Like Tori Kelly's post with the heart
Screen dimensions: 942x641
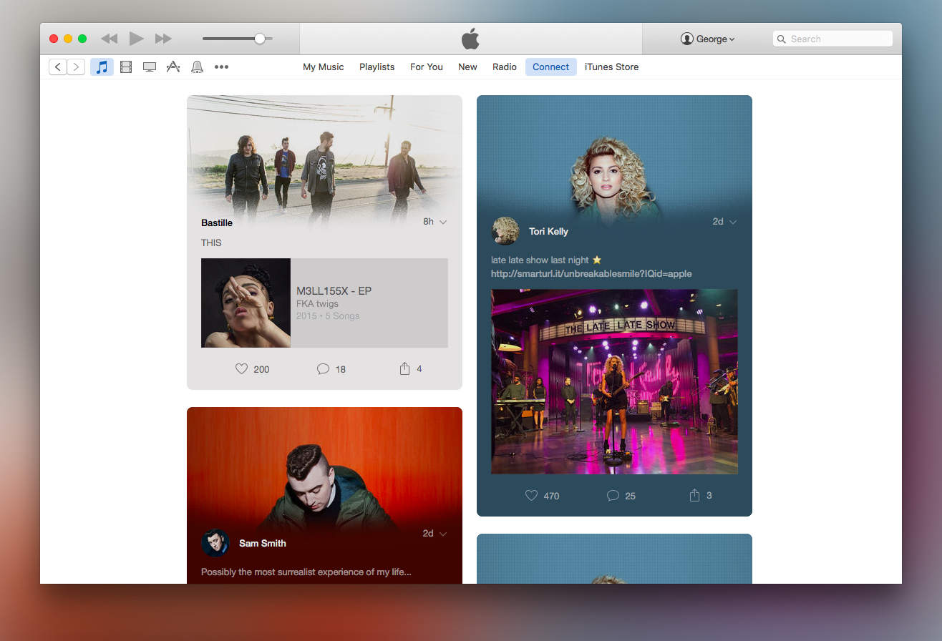tap(531, 495)
